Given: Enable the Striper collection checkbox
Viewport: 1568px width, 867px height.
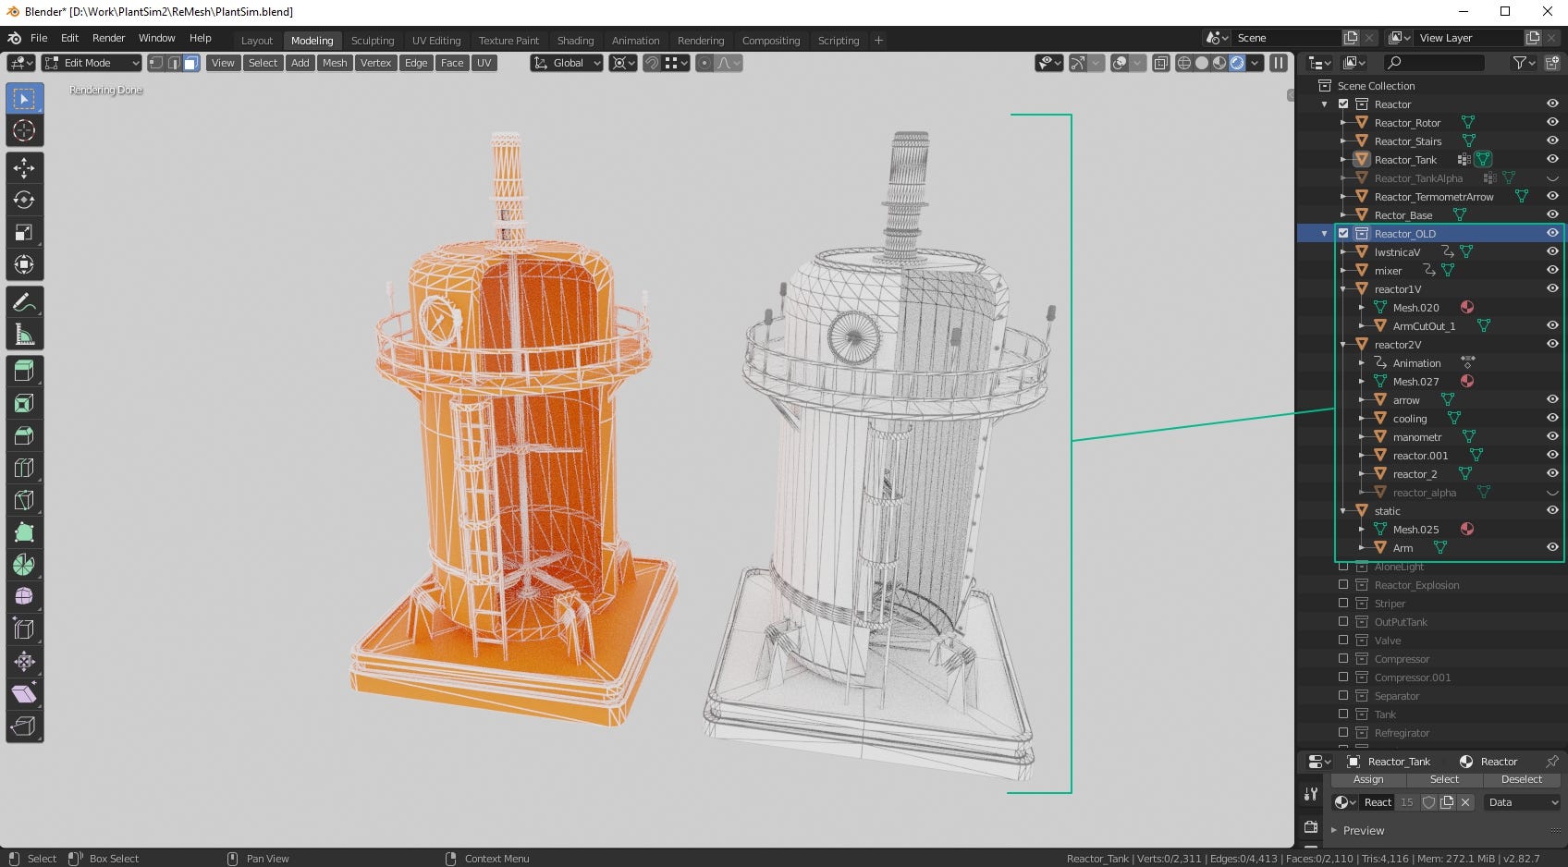Looking at the screenshot, I should [x=1343, y=603].
